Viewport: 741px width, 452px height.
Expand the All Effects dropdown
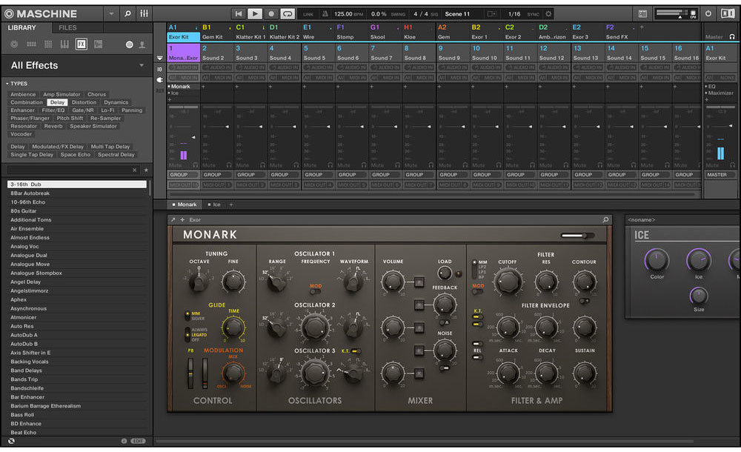tap(142, 65)
